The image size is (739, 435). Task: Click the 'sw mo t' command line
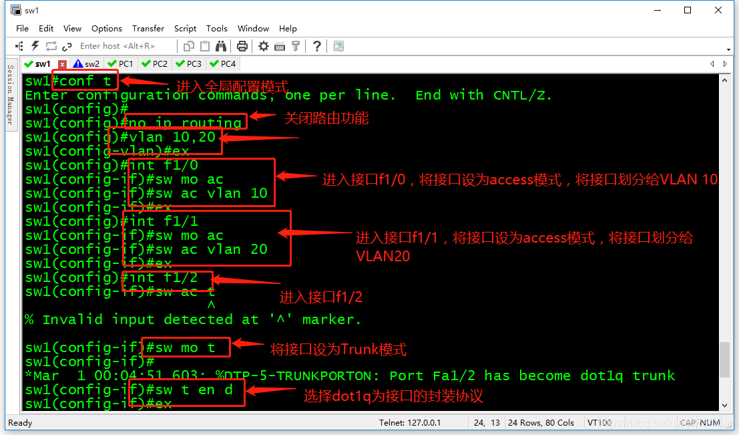click(x=120, y=347)
